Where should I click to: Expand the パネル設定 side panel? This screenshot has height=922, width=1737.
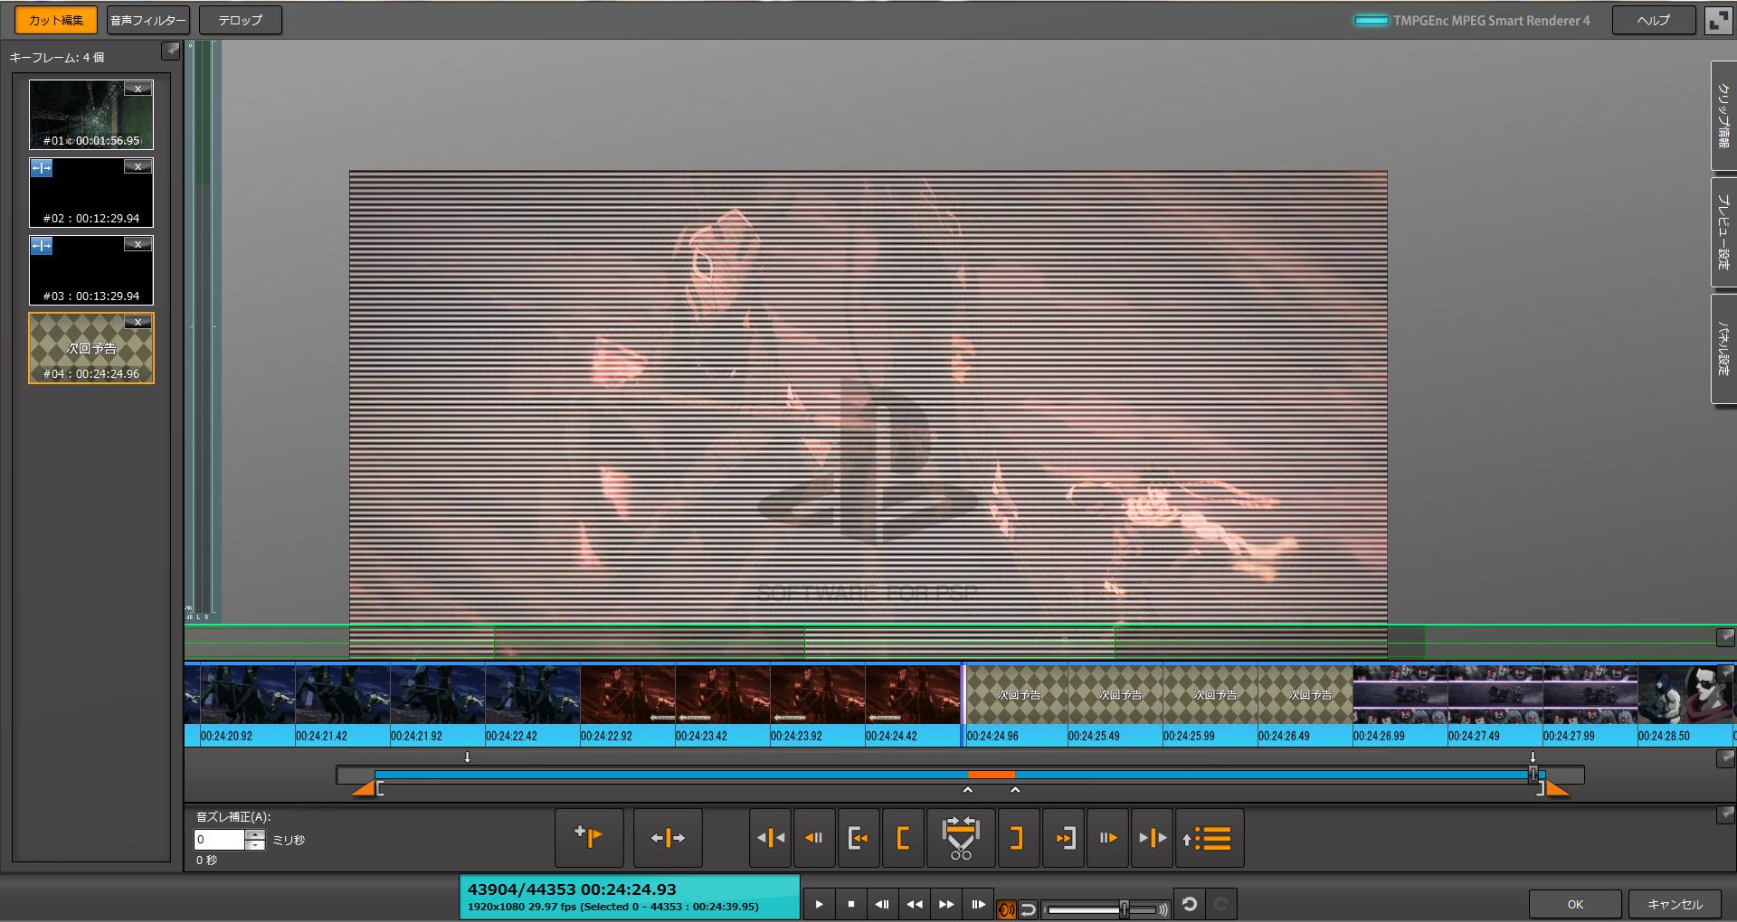(x=1723, y=348)
